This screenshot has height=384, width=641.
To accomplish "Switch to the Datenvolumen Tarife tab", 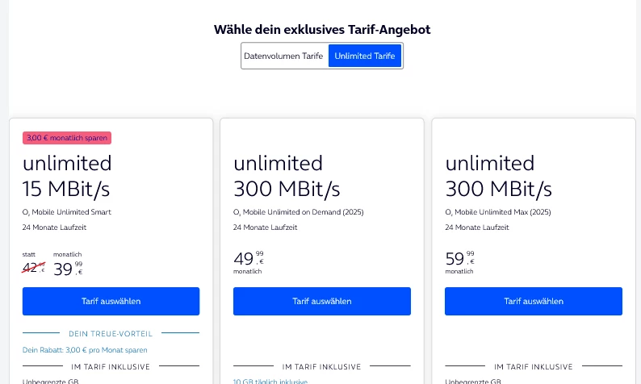I will tap(283, 56).
